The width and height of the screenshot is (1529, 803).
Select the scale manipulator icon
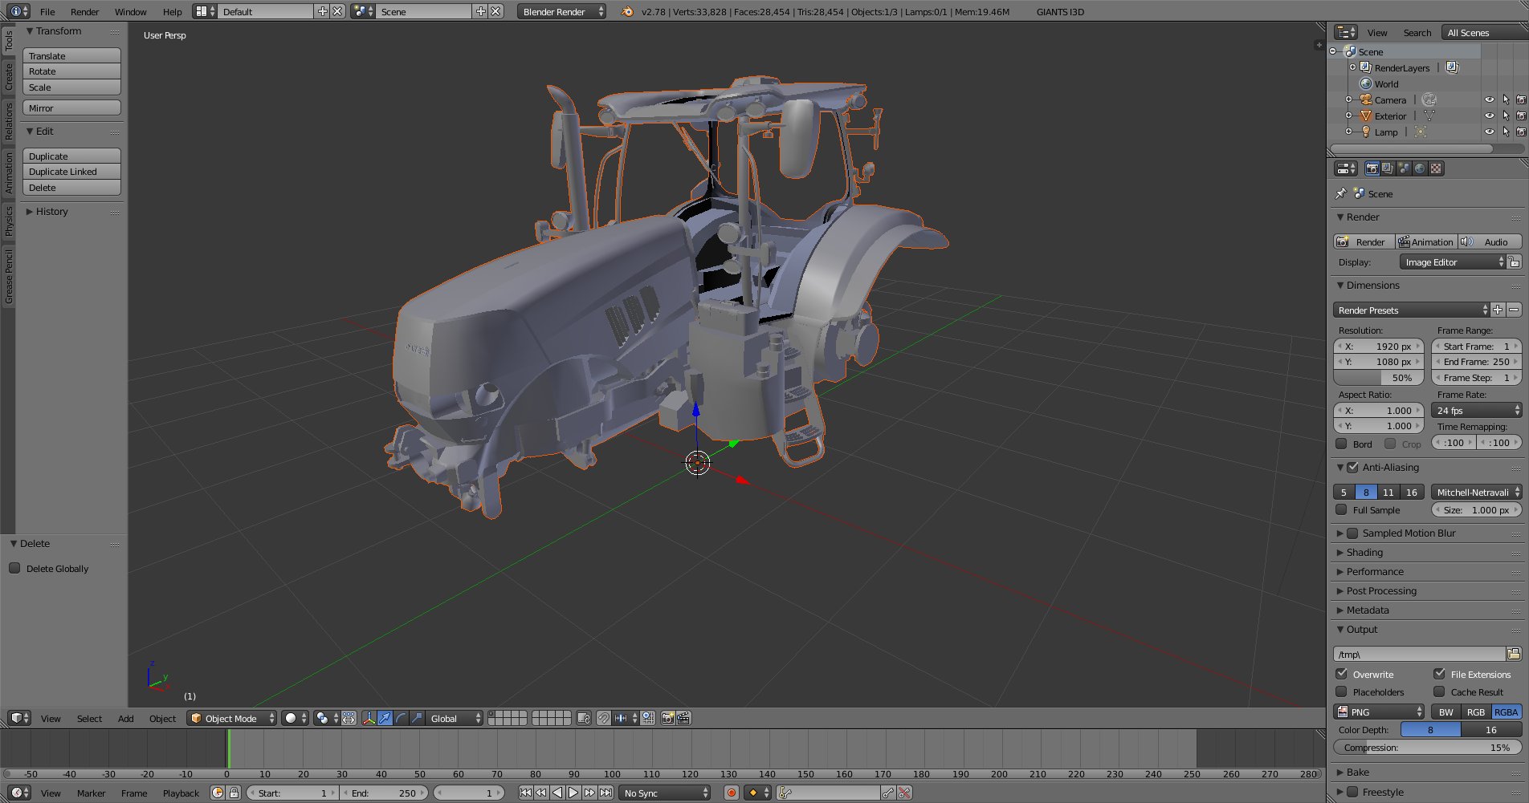(x=417, y=718)
